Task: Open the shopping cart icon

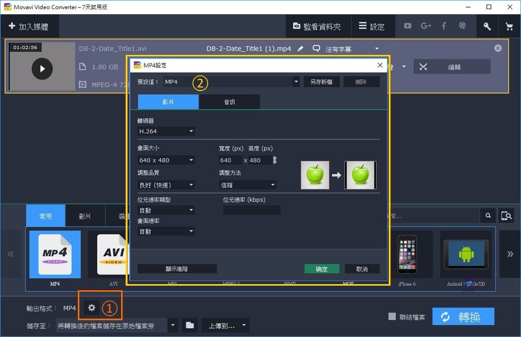Action: point(509,26)
